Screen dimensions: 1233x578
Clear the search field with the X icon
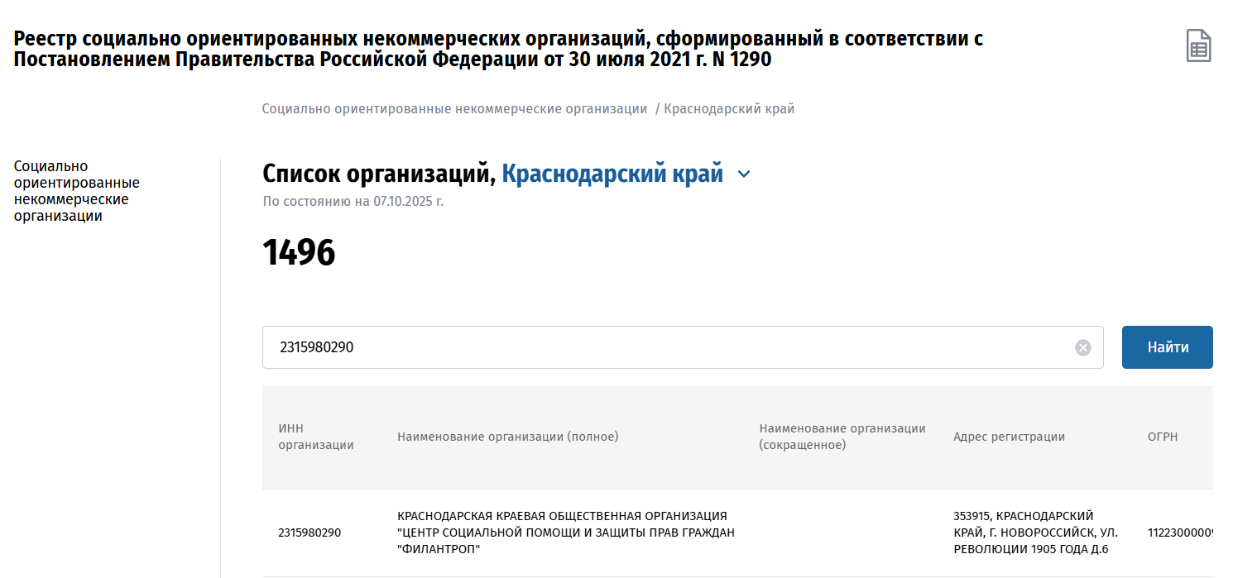1082,348
